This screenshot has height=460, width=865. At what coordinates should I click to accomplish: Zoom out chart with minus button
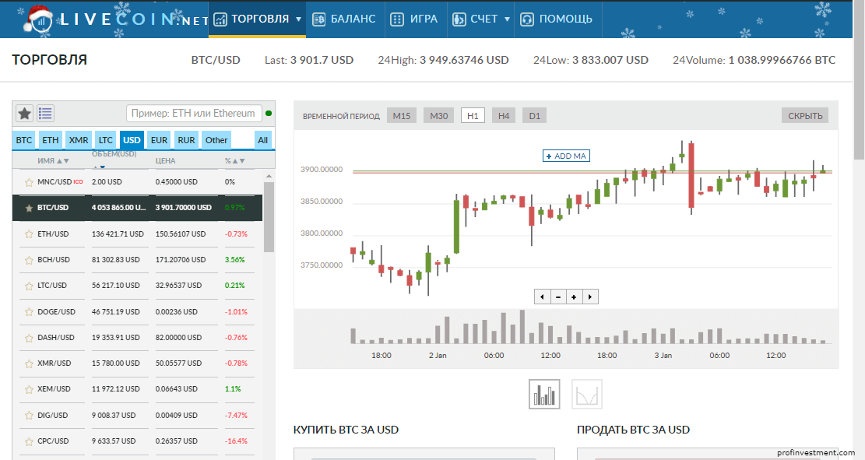(558, 297)
